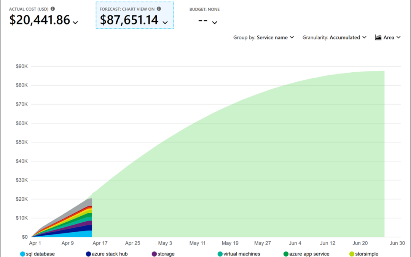Click the azure app service legend swatch
The height and width of the screenshot is (257, 411).
286,254
